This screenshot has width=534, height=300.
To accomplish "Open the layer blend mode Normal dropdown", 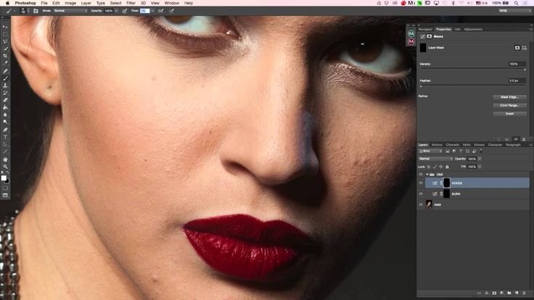I will [x=435, y=159].
